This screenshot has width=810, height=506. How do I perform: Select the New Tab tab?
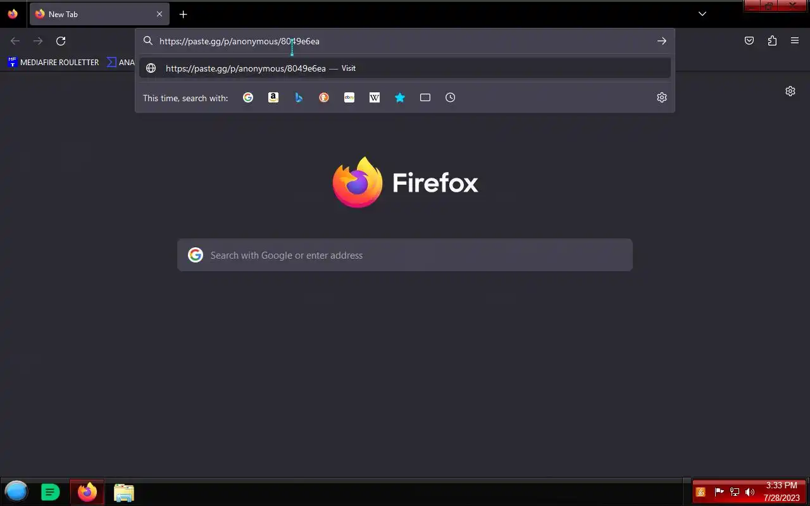(x=99, y=14)
